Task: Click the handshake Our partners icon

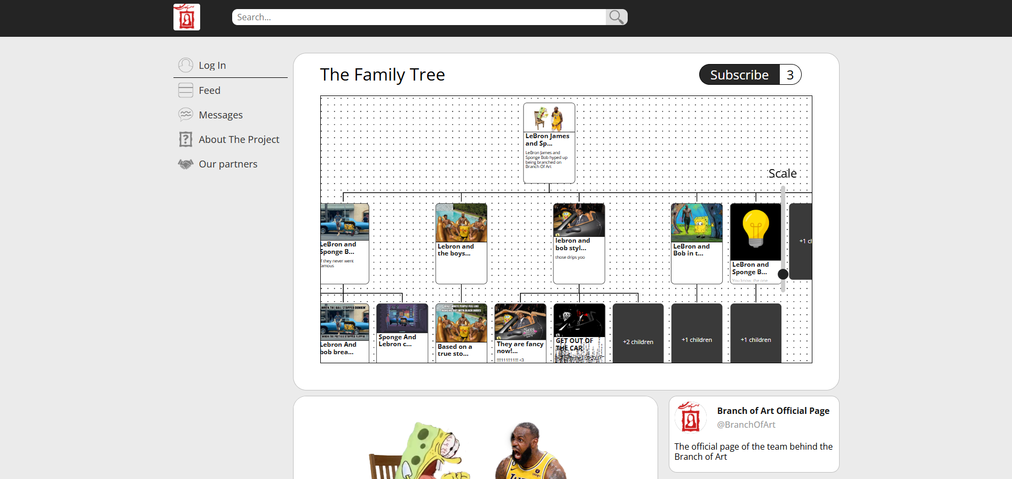Action: tap(186, 164)
